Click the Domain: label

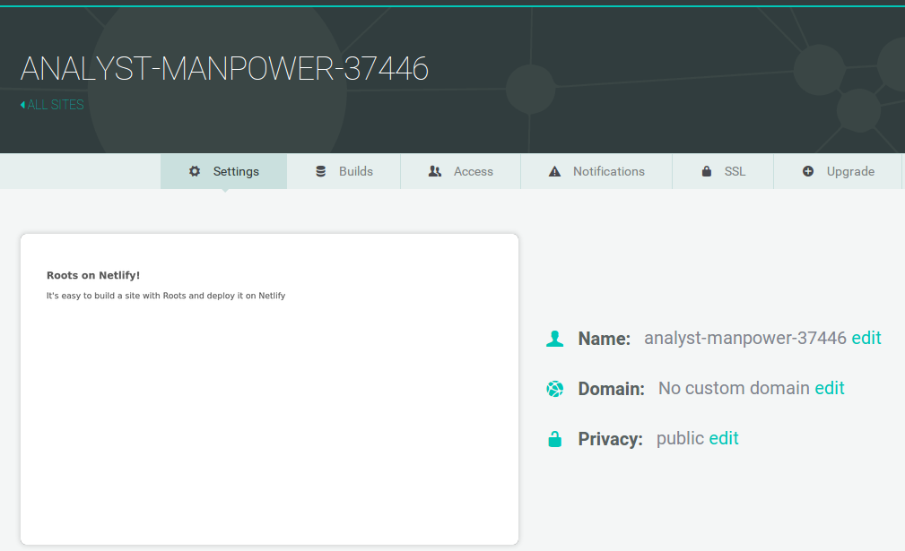point(611,389)
